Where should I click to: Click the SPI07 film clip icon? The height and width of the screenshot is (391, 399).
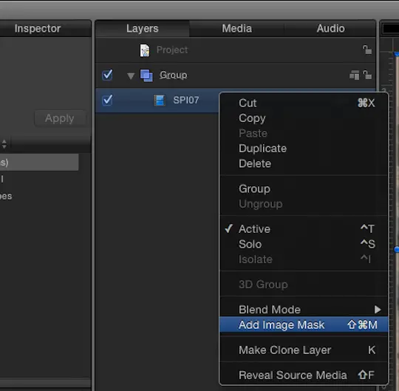point(160,101)
